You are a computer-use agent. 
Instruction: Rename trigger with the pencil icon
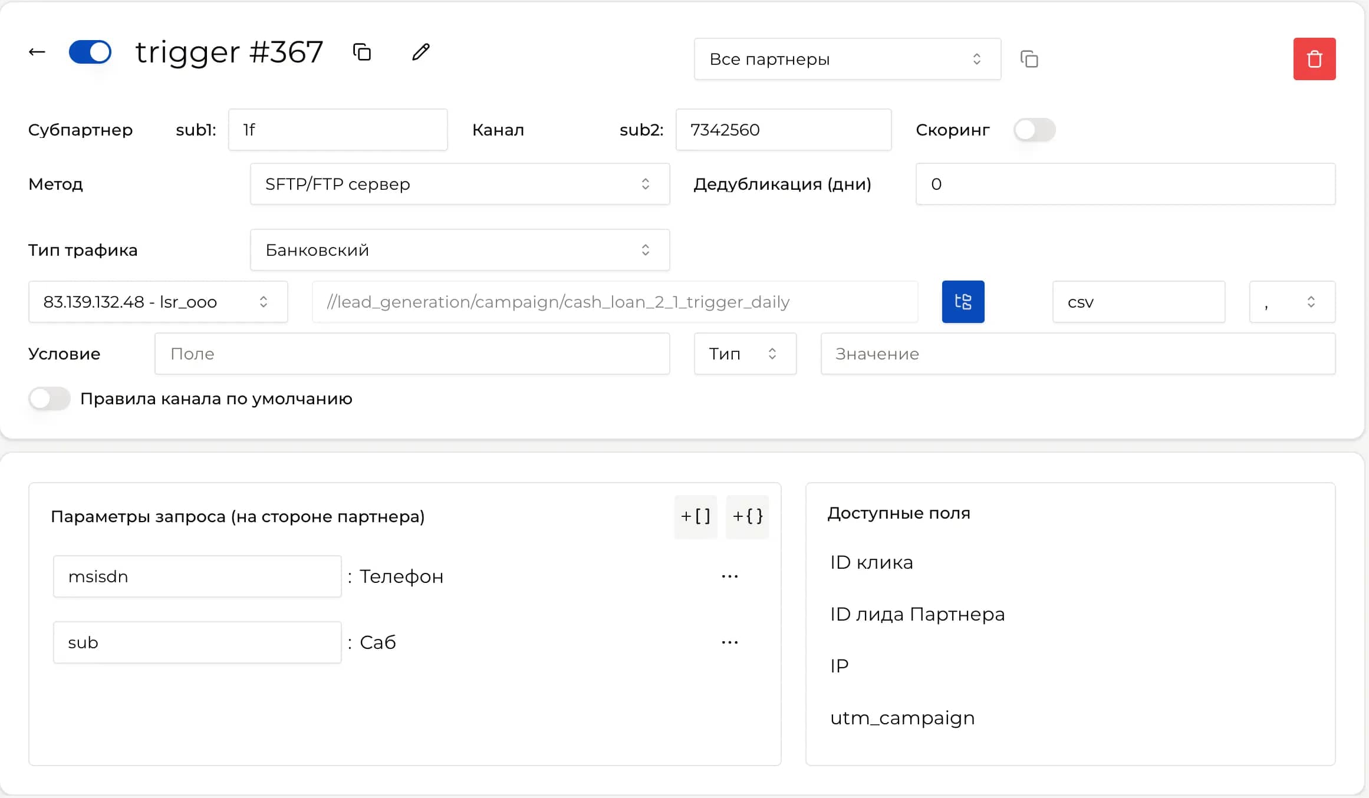point(420,52)
